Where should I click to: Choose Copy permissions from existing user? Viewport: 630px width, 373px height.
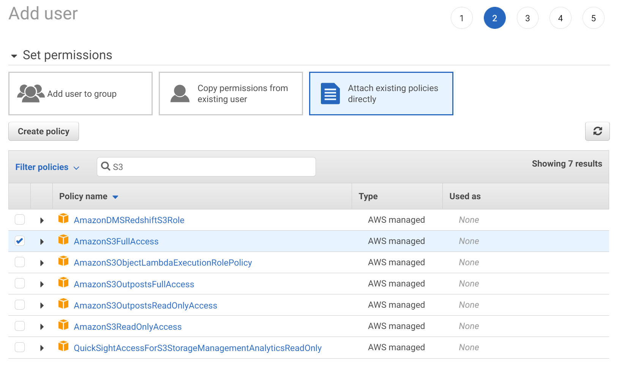pos(231,93)
